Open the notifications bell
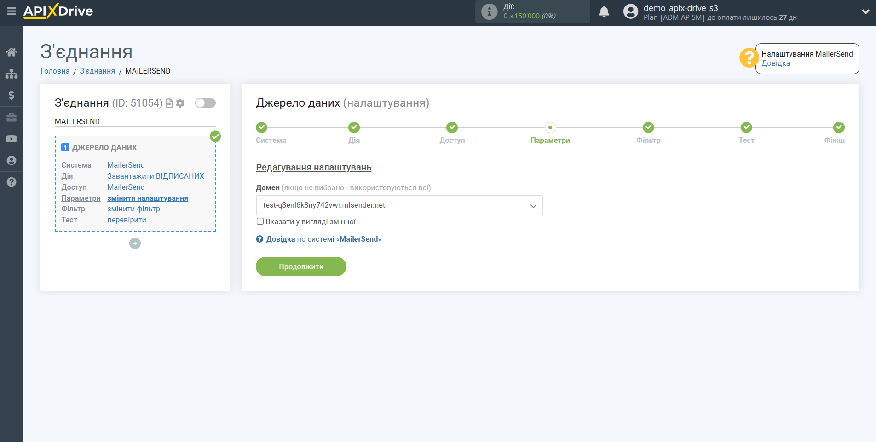This screenshot has height=442, width=876. [604, 11]
